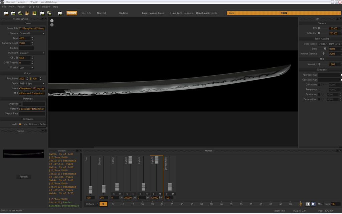The image size is (342, 214).
Task: Open the Render menu in menu bar
Action: [x=21, y=7]
